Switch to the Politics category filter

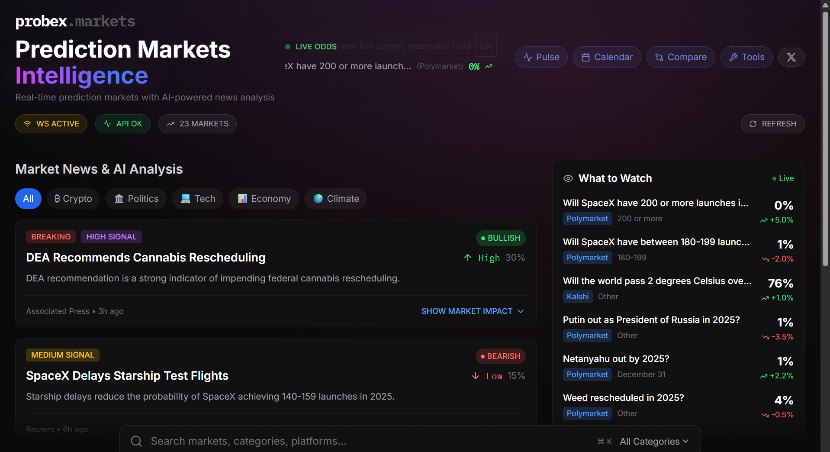tap(135, 198)
